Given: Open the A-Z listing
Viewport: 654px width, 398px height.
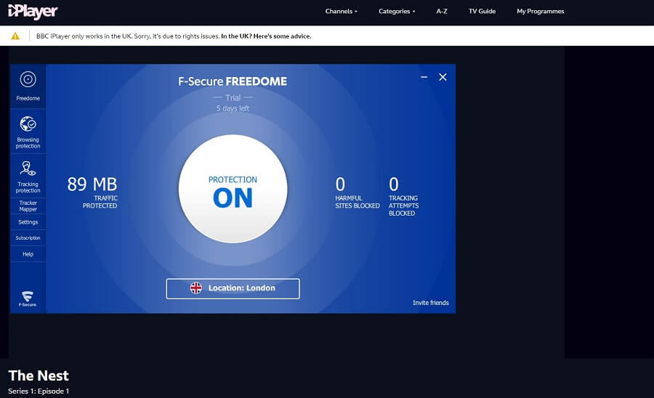Looking at the screenshot, I should pyautogui.click(x=442, y=11).
